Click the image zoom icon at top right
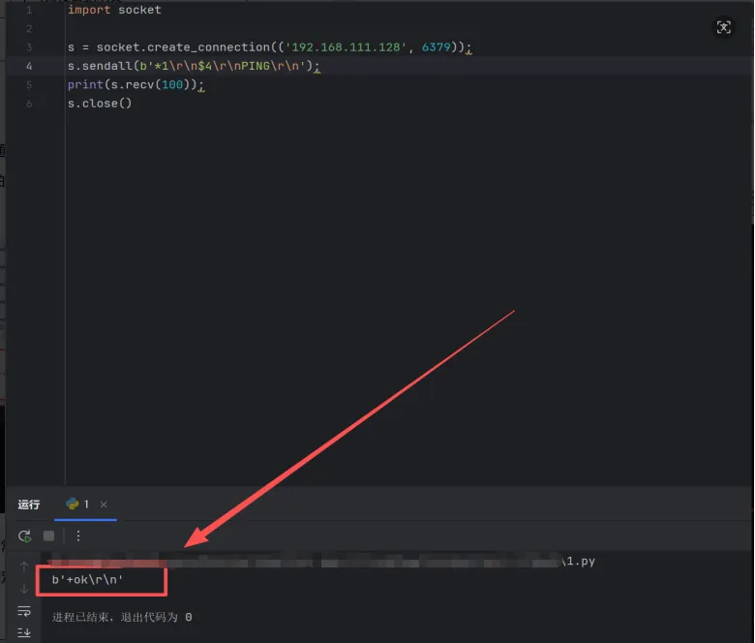The image size is (755, 643). pos(723,27)
